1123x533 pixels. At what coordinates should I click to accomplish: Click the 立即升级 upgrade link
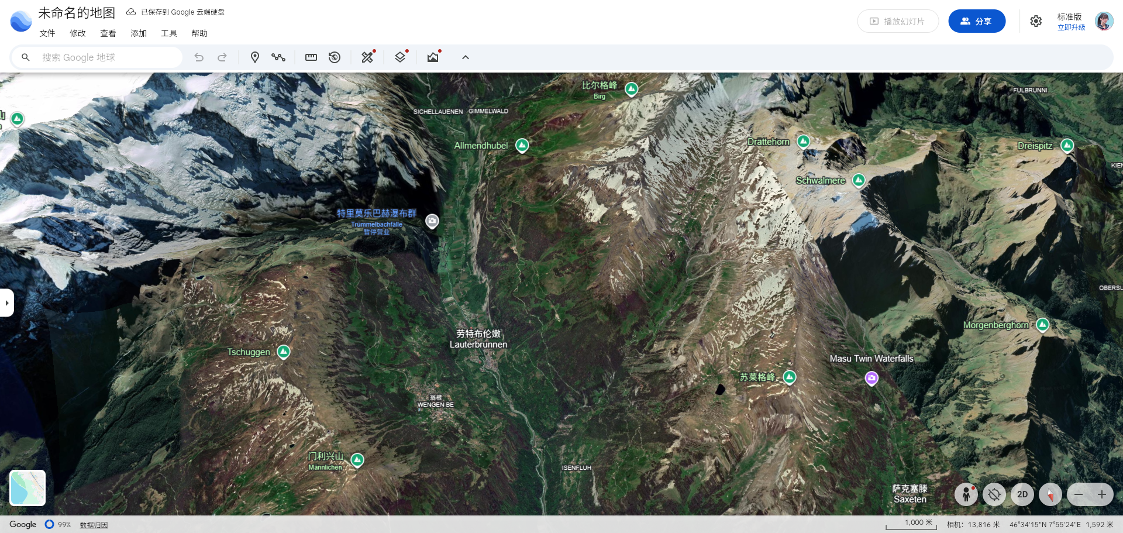[1071, 27]
